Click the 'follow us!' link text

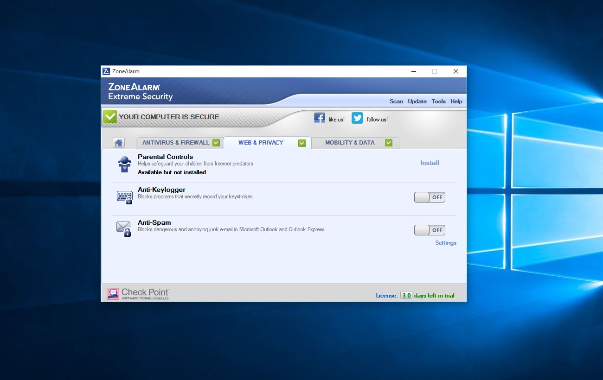pos(377,120)
